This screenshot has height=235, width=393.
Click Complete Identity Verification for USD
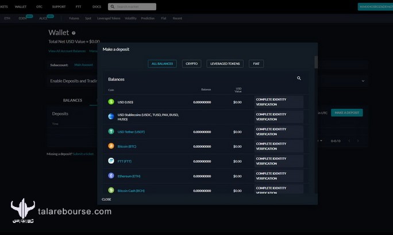click(279, 102)
